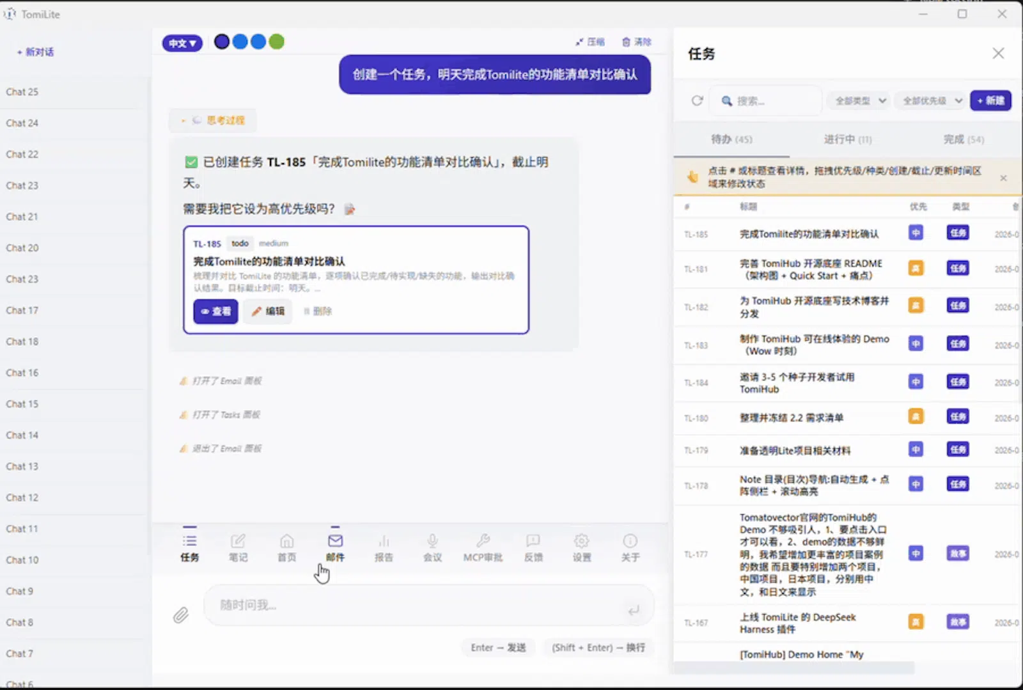
Task: Click priority badge of TL-180 row
Action: [x=916, y=417]
